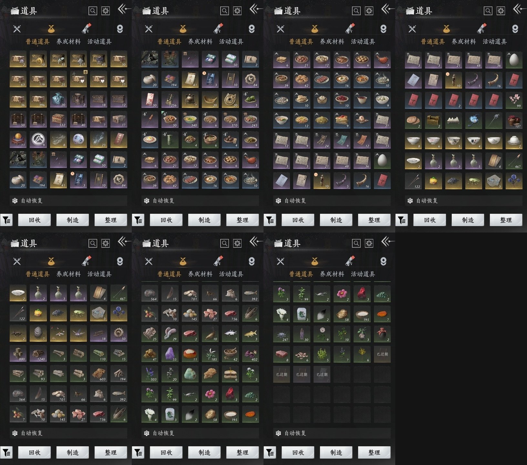Select the item stack numbered 1256

tap(170, 99)
